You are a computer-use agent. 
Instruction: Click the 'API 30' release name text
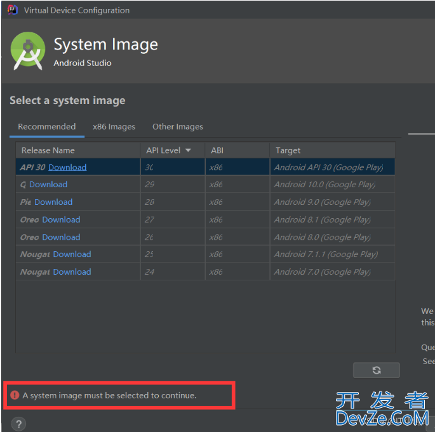point(33,167)
